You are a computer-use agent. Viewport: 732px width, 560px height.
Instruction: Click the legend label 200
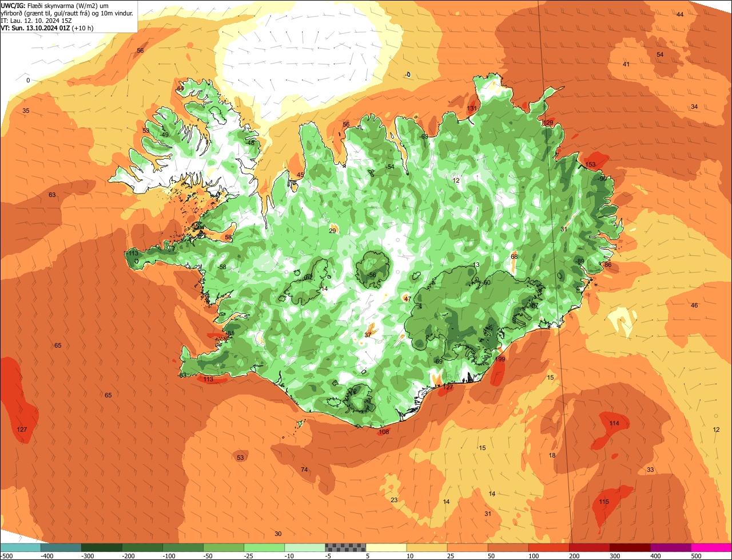[x=574, y=556]
